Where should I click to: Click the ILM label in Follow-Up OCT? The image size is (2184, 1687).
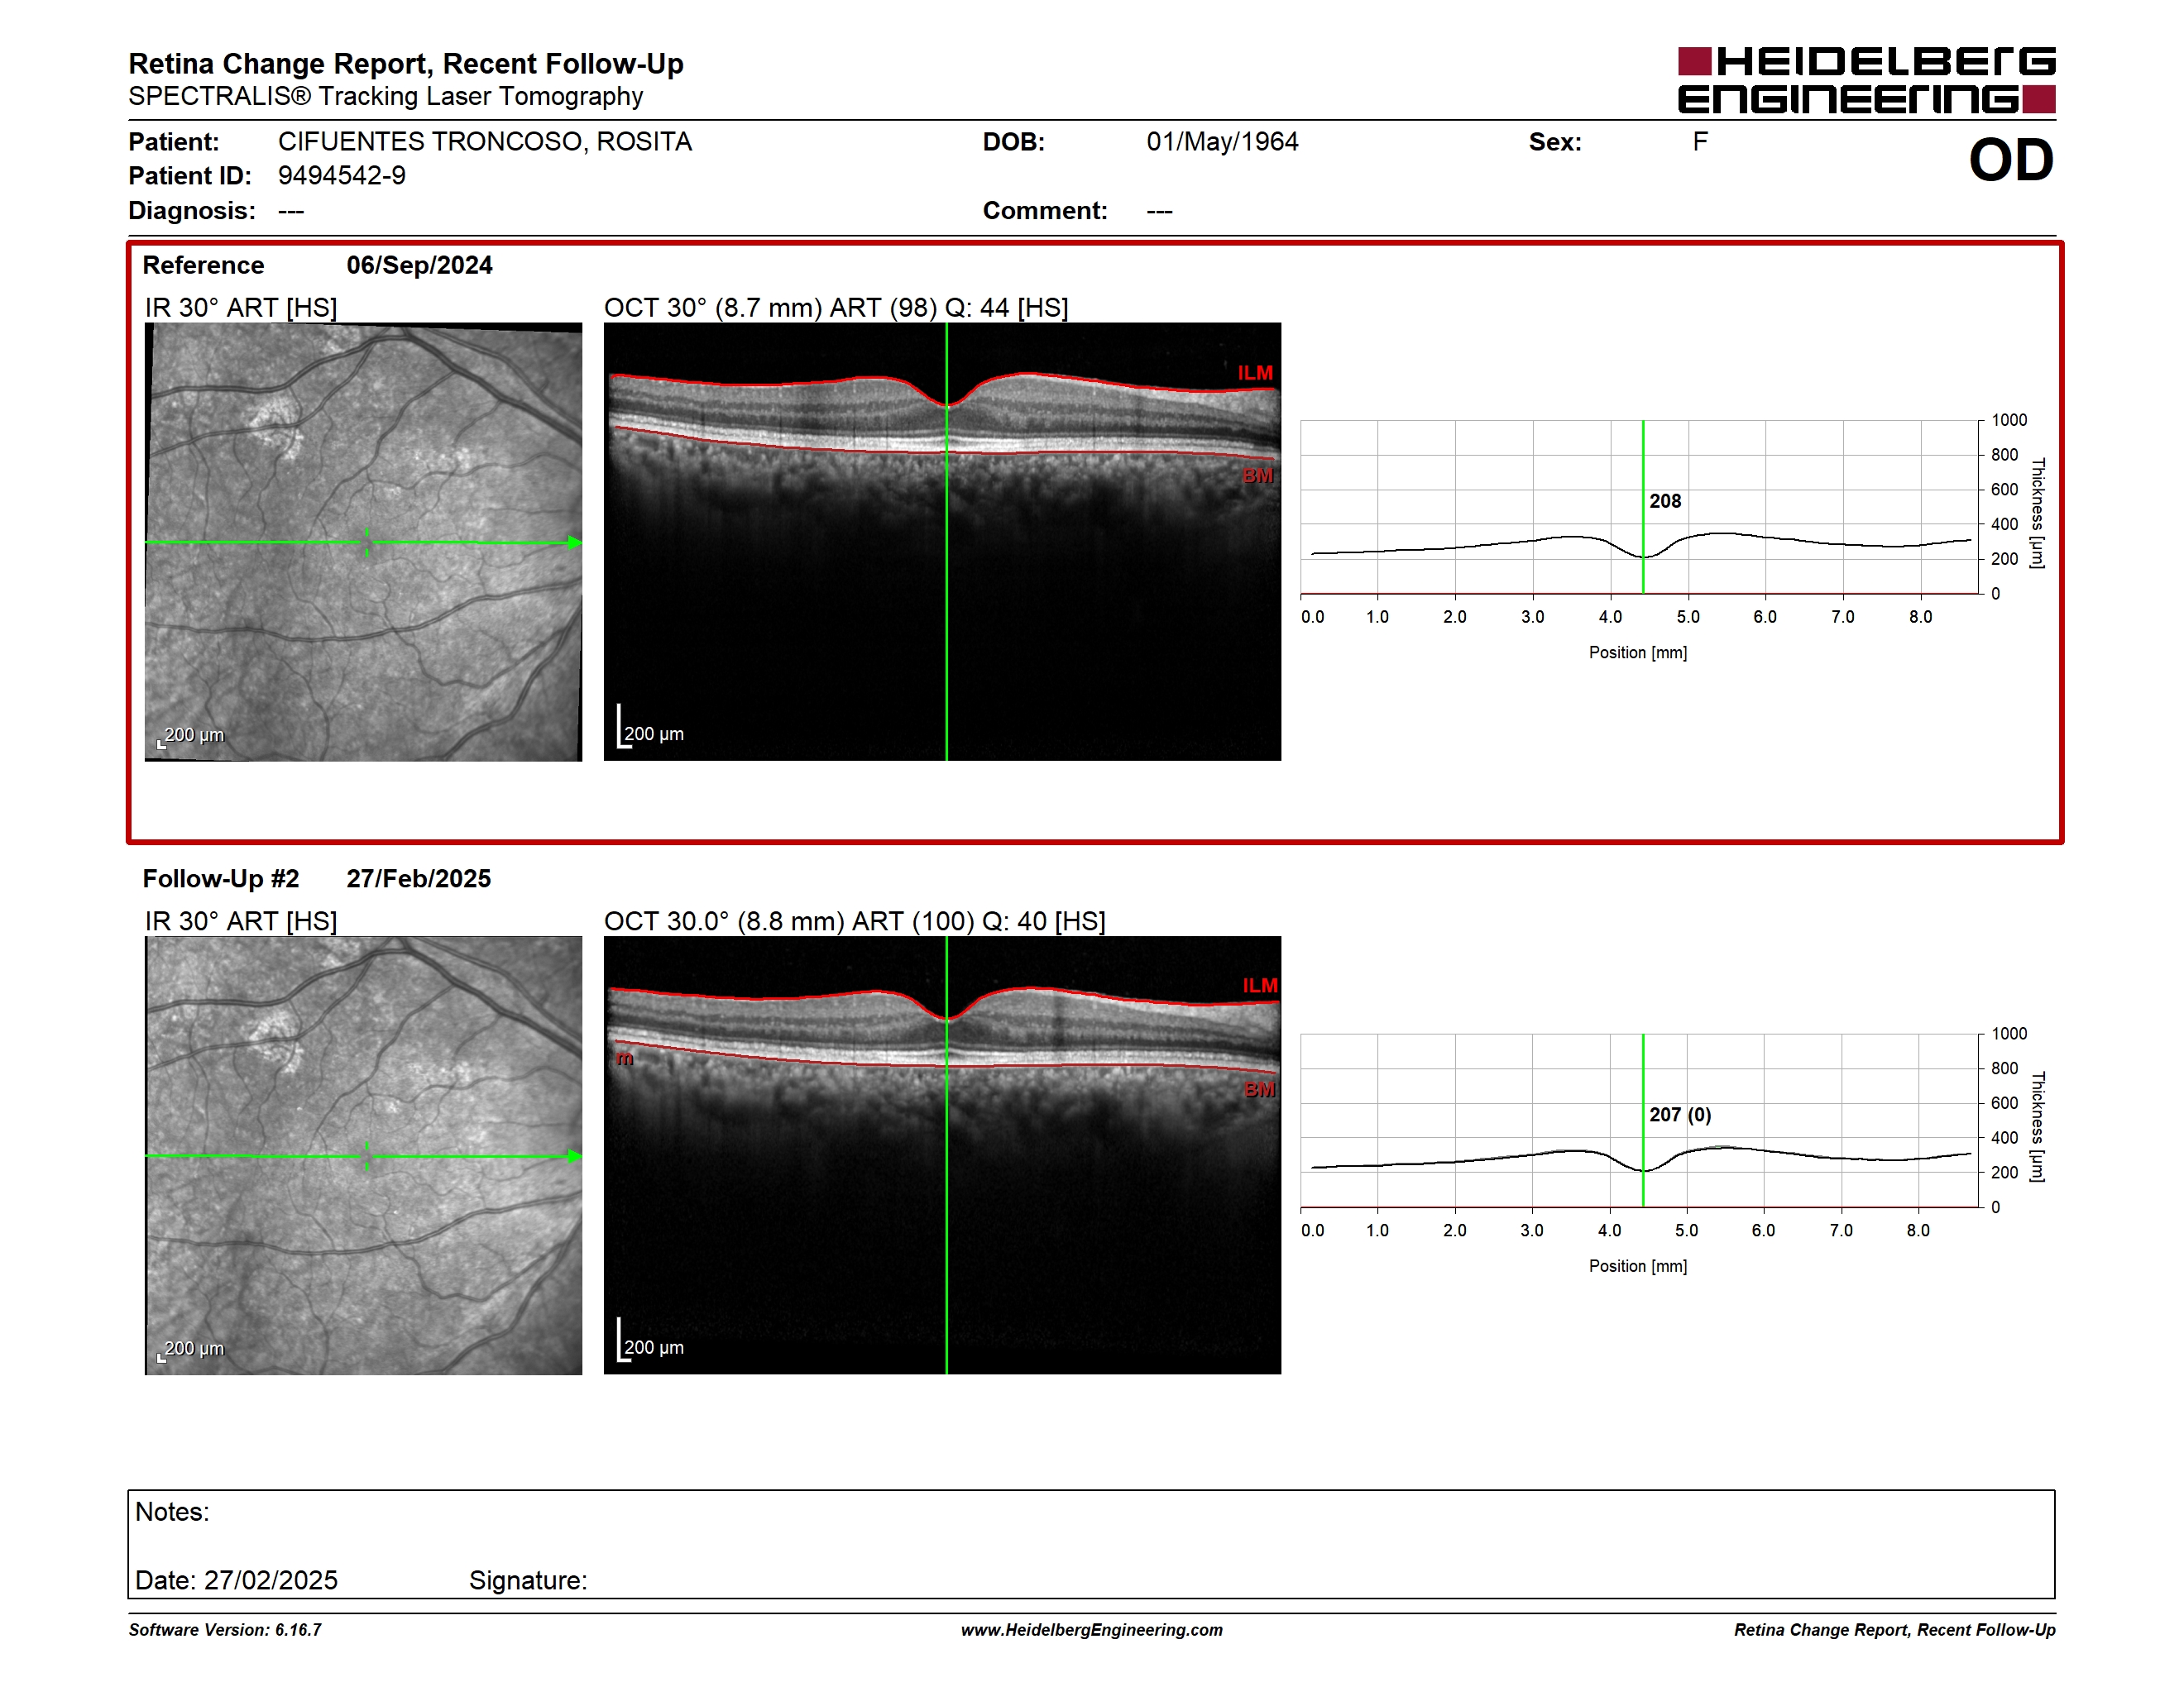pos(1260,986)
